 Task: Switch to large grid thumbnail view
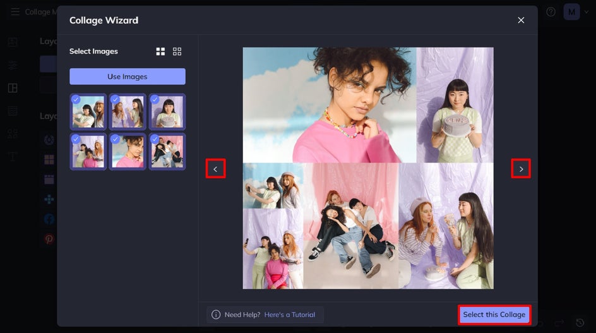tap(160, 51)
